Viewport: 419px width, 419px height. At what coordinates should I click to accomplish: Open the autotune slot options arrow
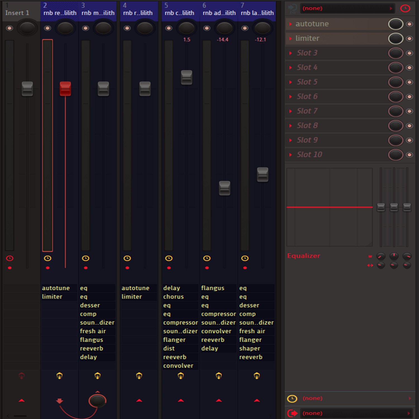click(x=291, y=24)
